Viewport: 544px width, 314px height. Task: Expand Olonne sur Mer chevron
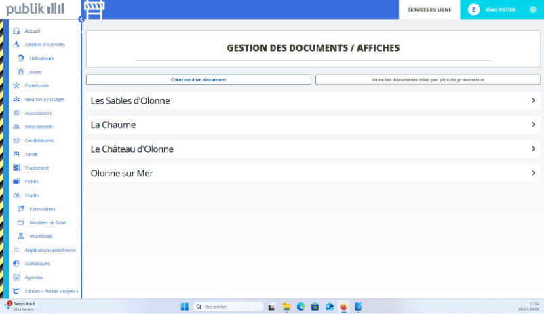(x=533, y=173)
